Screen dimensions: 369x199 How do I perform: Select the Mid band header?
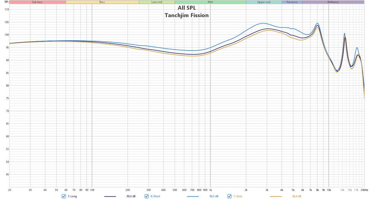tap(210, 2)
